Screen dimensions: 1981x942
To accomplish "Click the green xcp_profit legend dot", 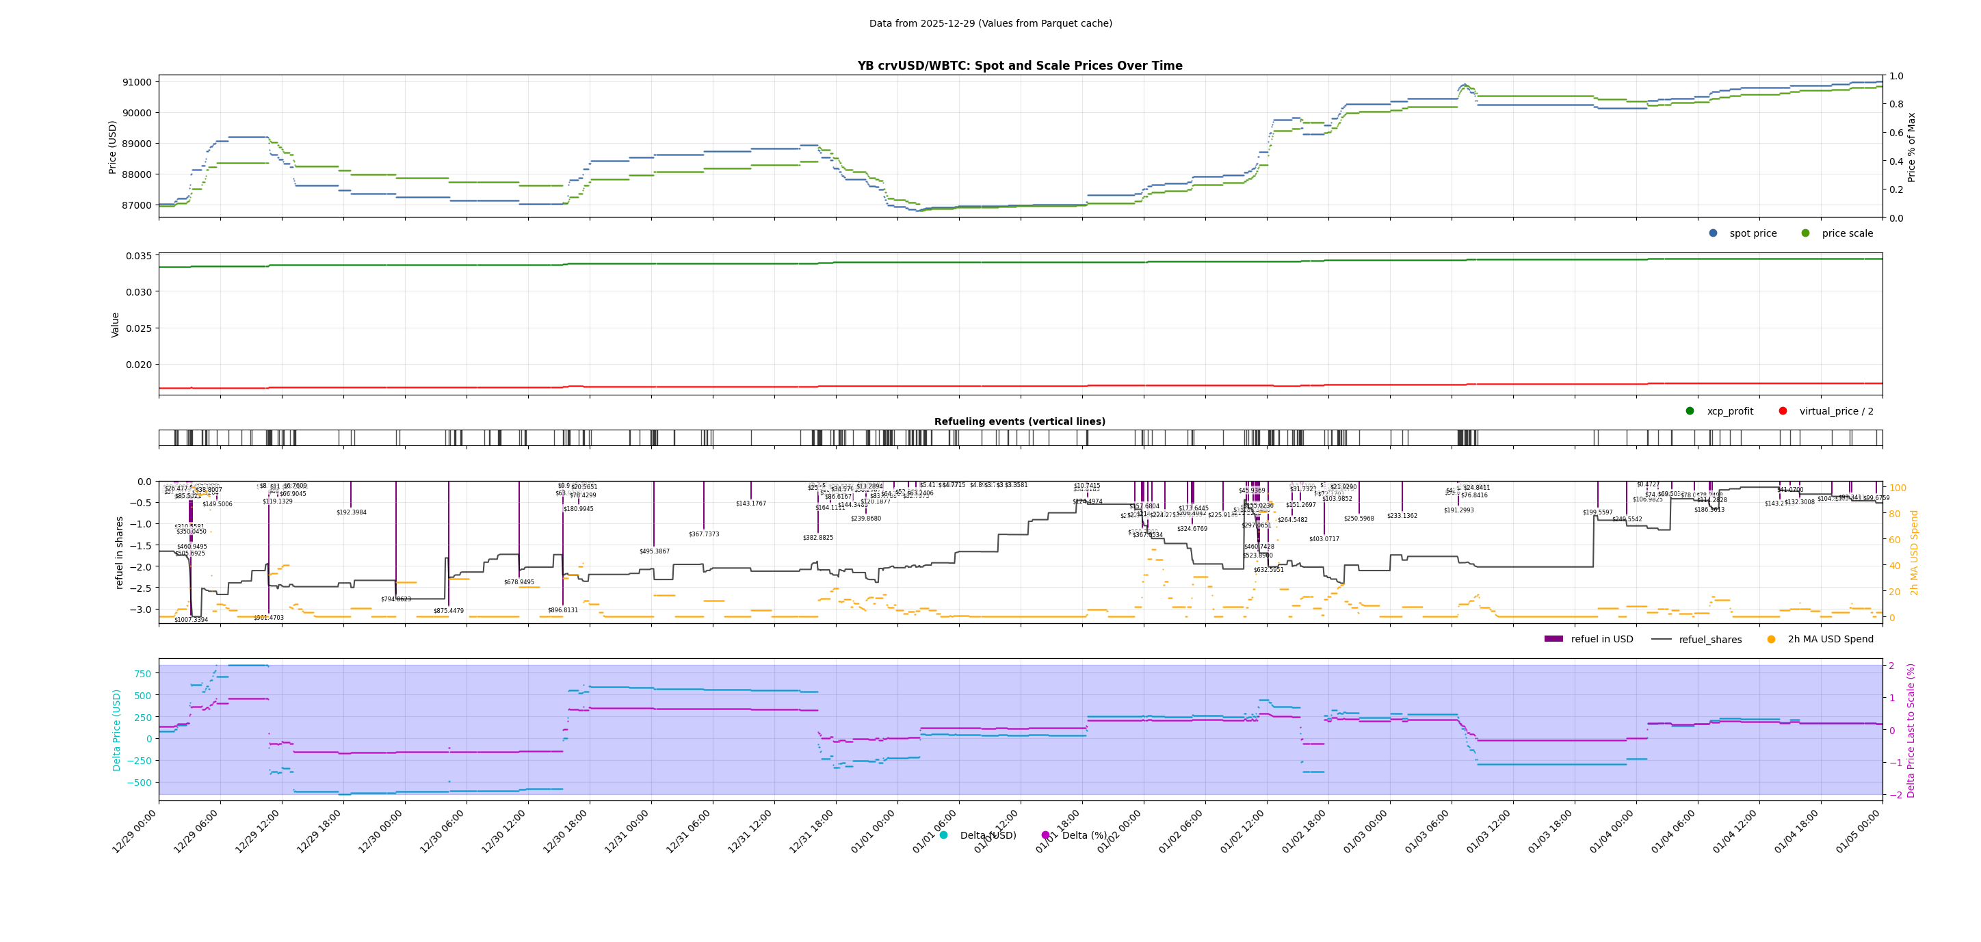I will pos(1690,410).
